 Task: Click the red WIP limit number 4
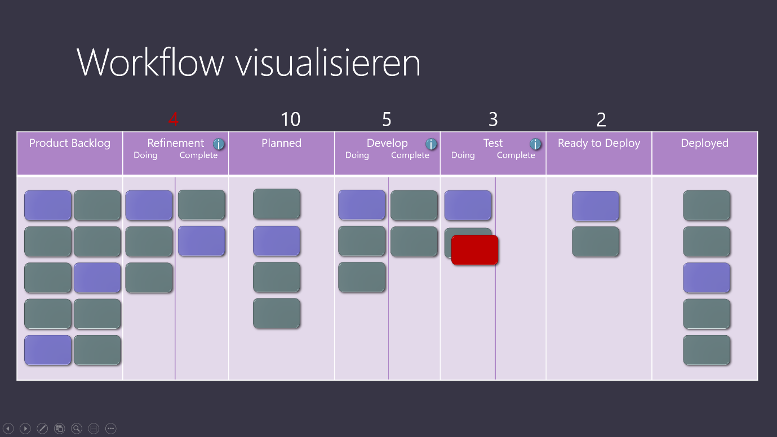pos(174,119)
